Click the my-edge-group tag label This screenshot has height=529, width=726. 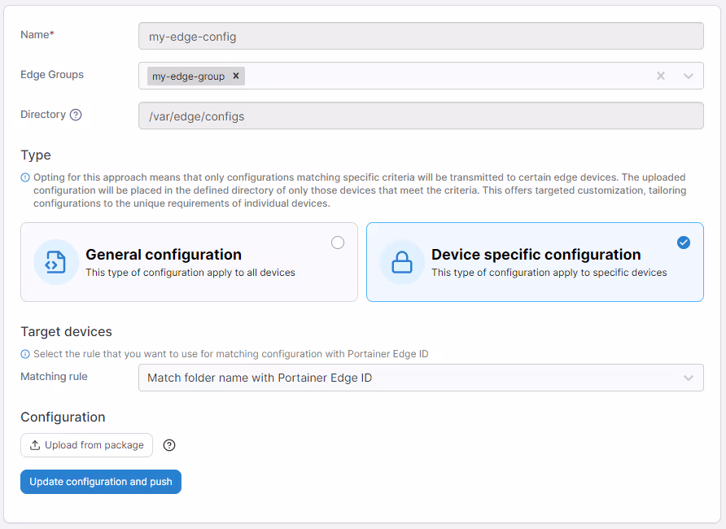pyautogui.click(x=189, y=77)
